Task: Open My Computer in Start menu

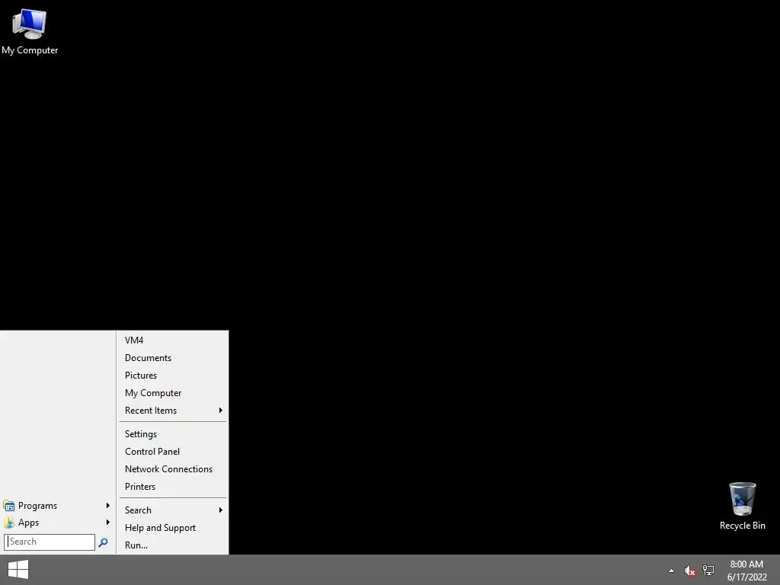Action: [x=173, y=393]
